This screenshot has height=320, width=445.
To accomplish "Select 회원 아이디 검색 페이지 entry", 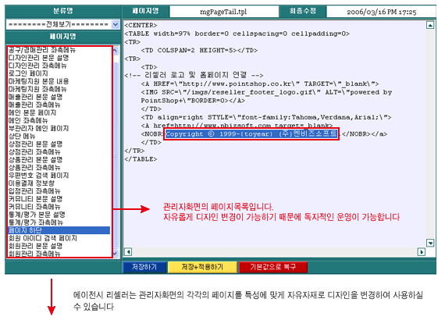I will point(43,238).
